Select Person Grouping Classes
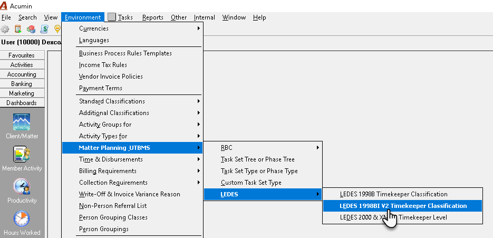The width and height of the screenshot is (493, 238). pos(132,217)
